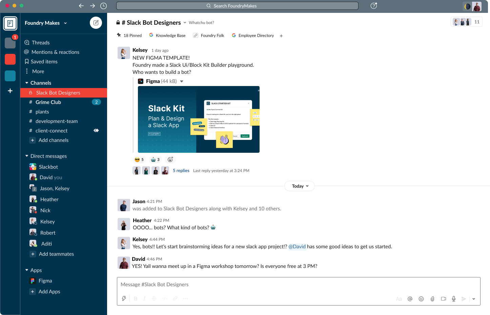Open the 5 replies thread
490x315 pixels.
181,171
